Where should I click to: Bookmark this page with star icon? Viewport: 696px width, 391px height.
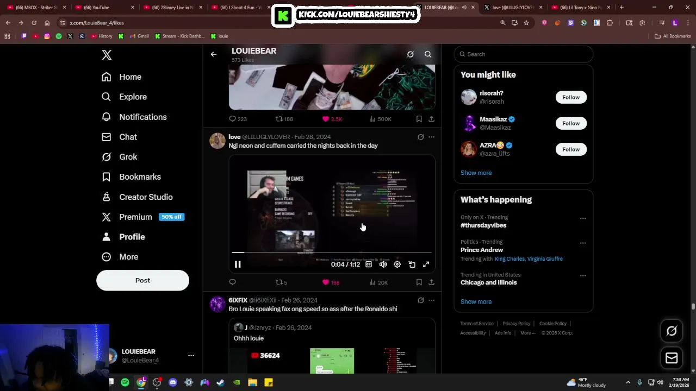[526, 23]
